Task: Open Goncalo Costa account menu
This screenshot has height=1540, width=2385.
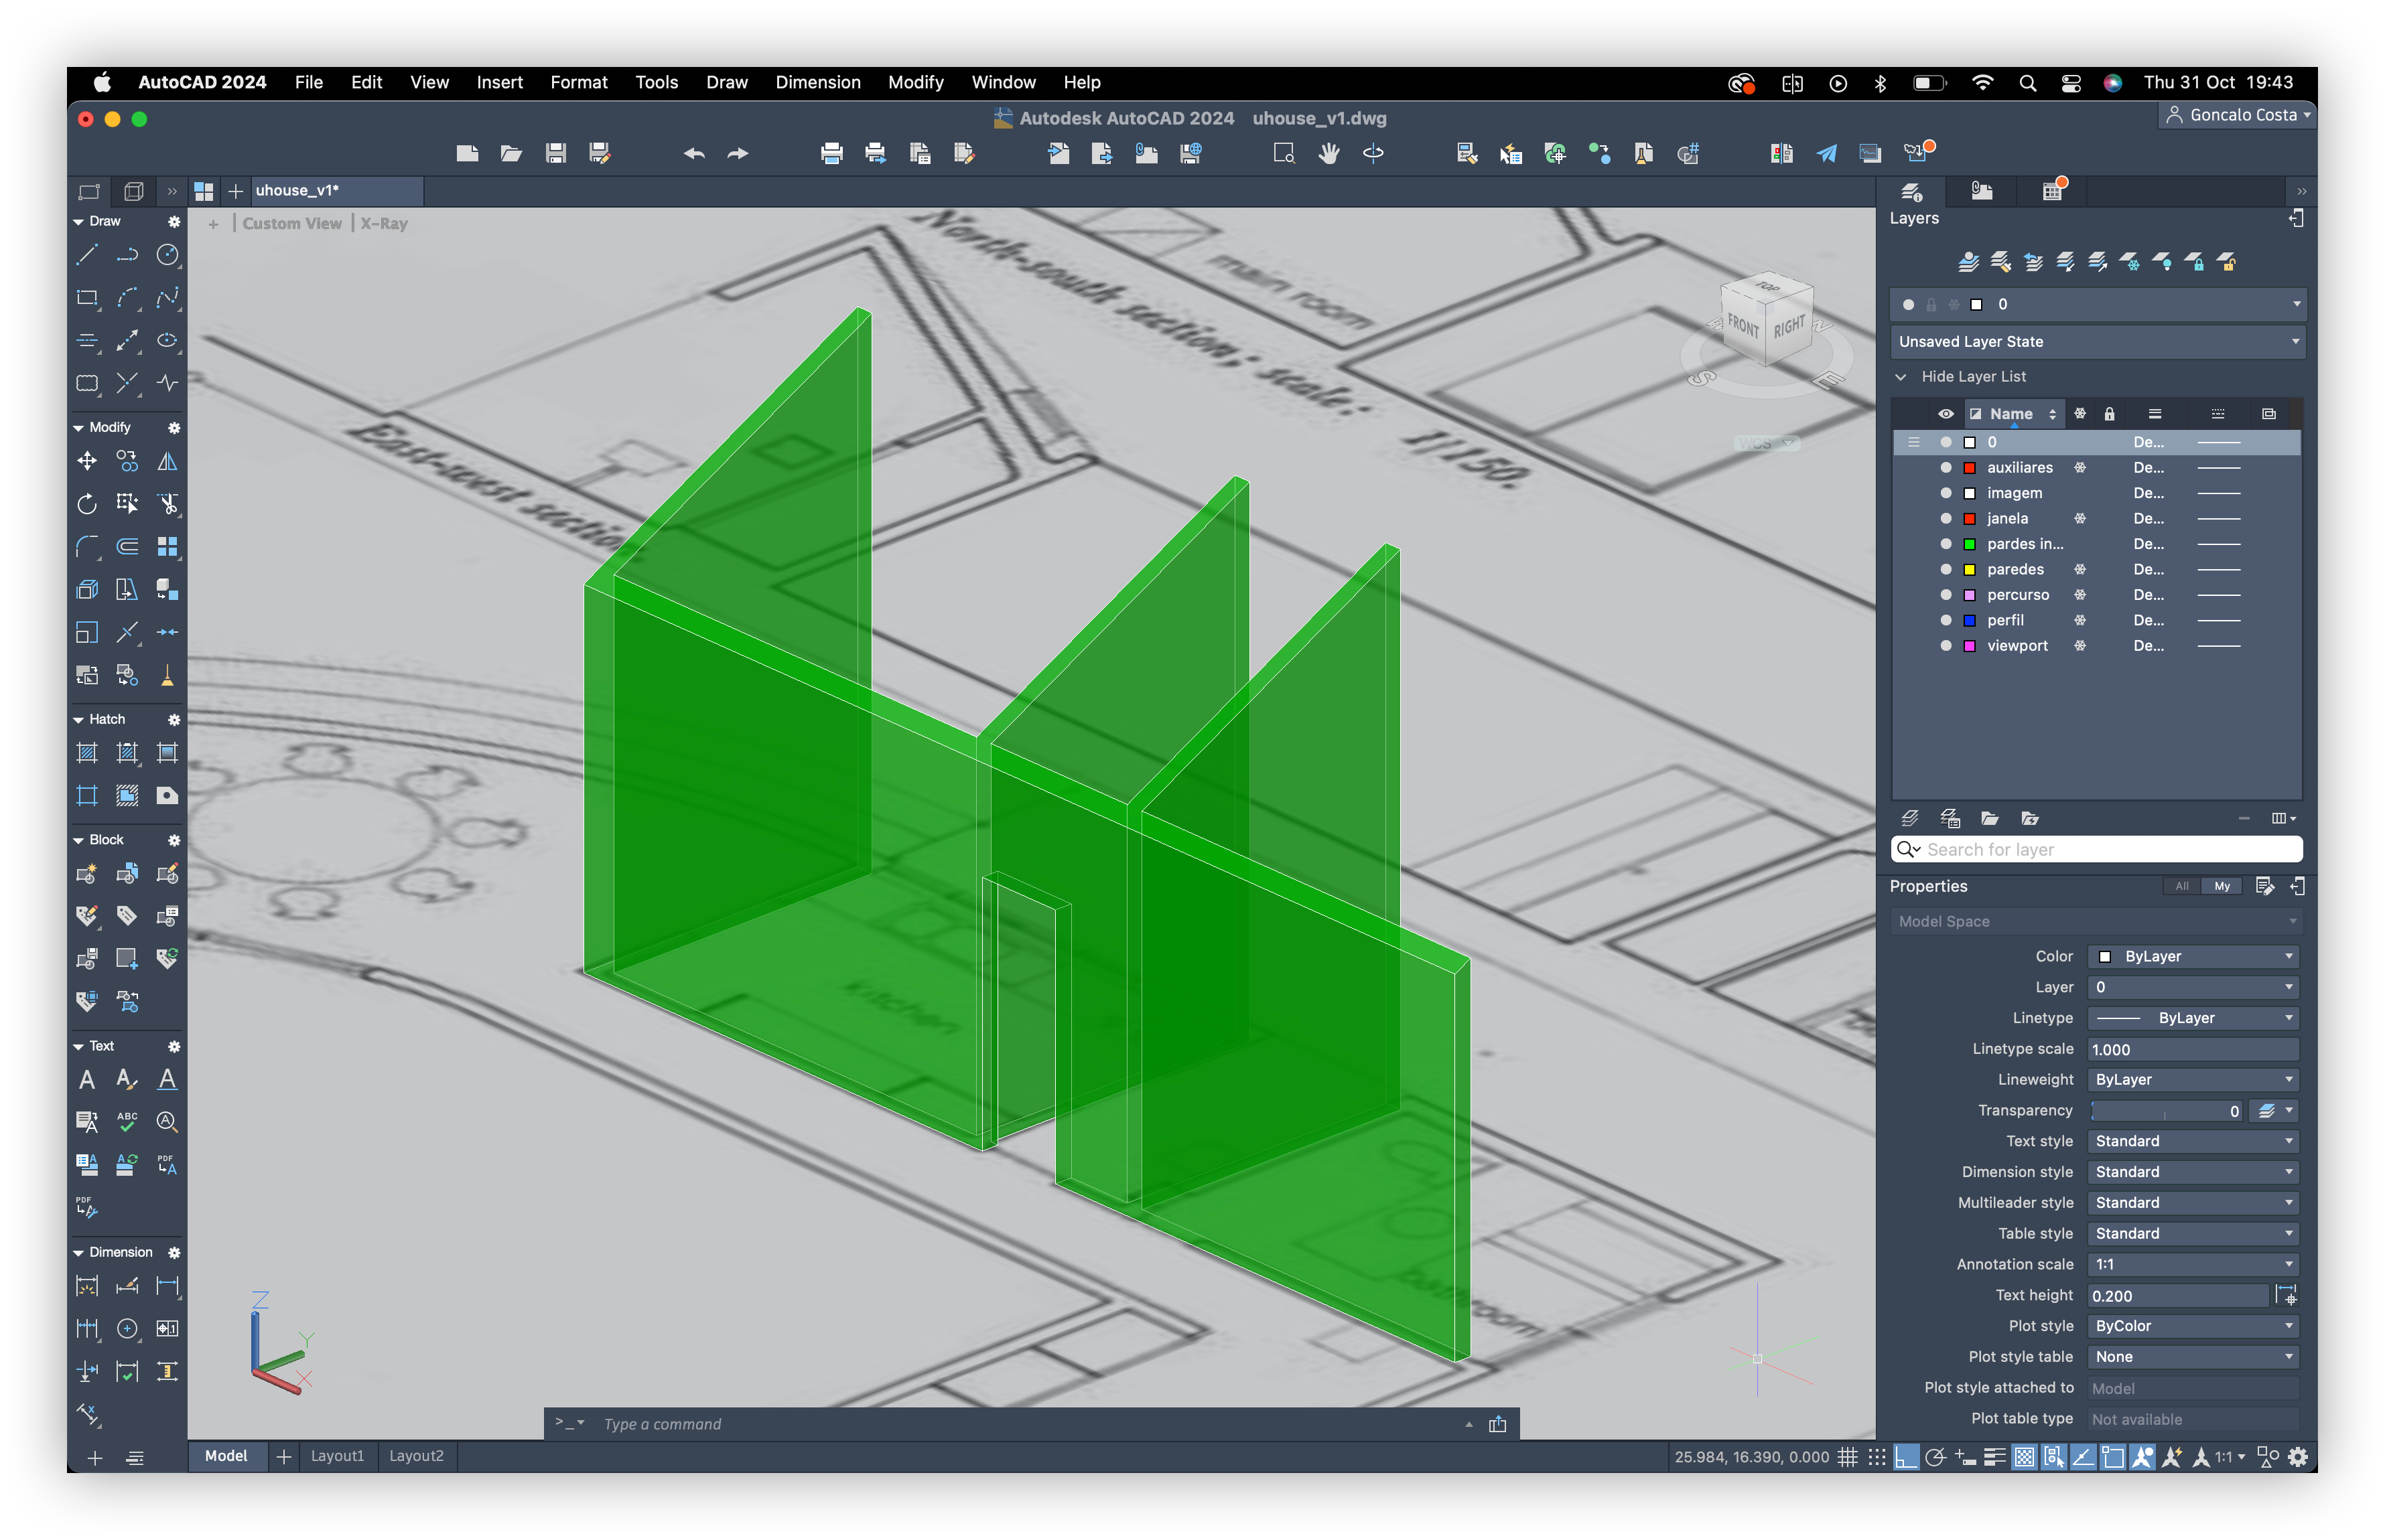Action: tap(2238, 115)
